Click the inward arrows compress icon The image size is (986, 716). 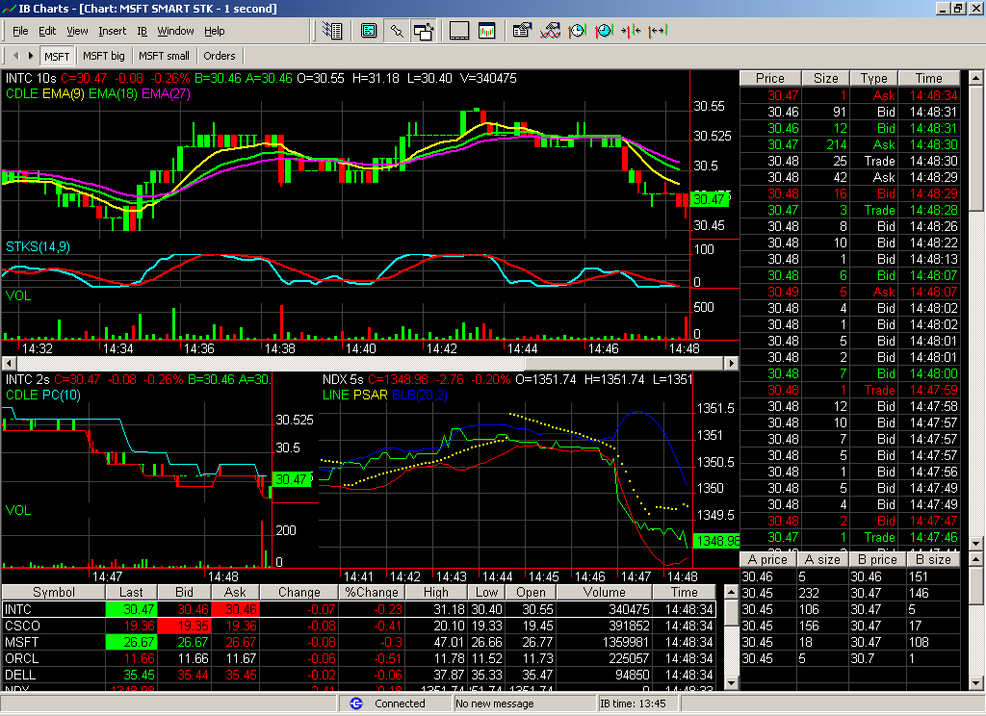point(631,31)
